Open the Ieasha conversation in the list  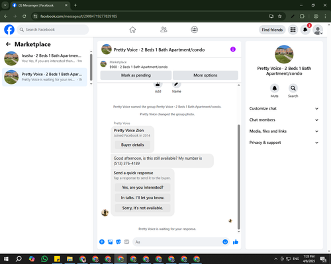coord(44,59)
